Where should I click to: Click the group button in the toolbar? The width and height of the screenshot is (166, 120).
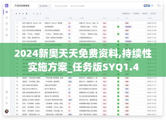pos(145,14)
